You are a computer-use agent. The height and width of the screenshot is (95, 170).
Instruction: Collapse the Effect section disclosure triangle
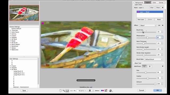(x=163, y=25)
